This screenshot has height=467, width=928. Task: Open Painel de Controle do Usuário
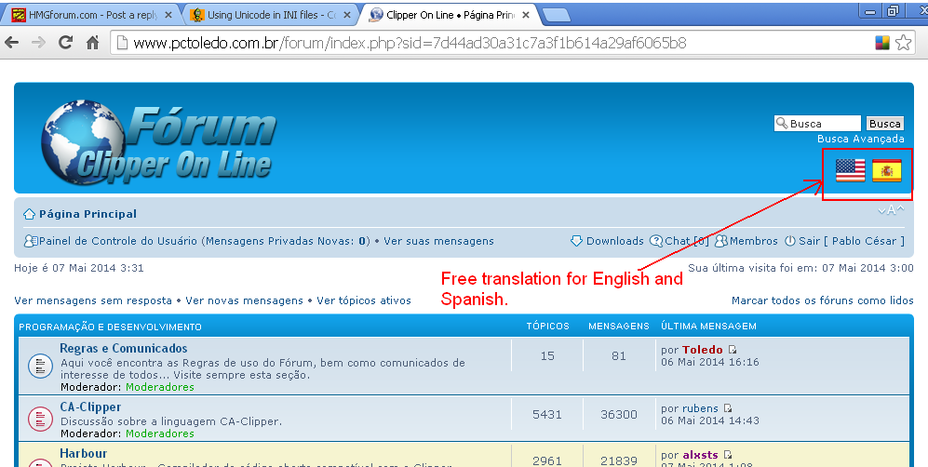tap(118, 241)
